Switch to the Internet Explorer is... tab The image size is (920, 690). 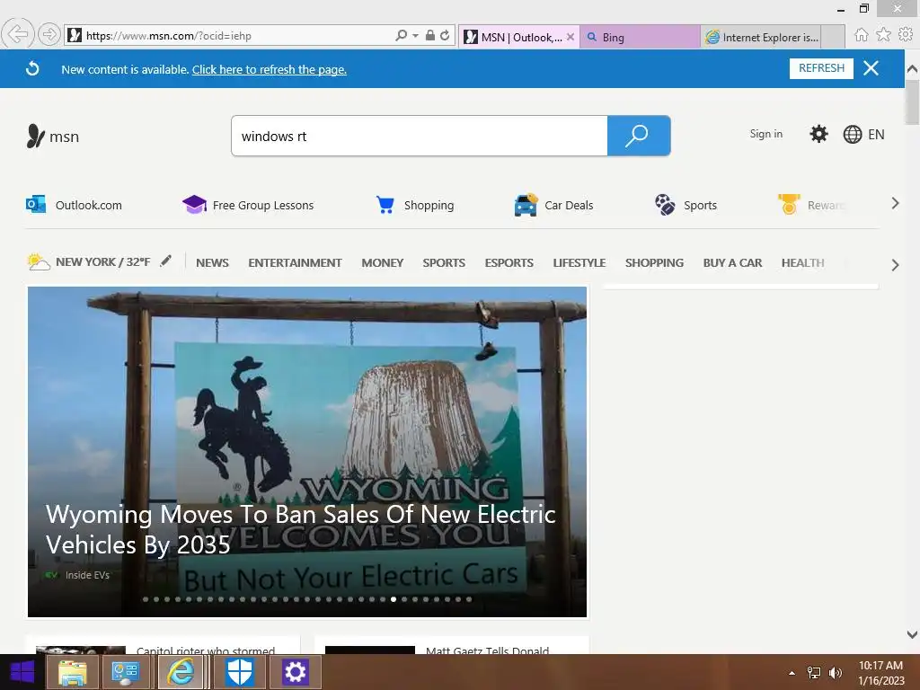click(760, 37)
